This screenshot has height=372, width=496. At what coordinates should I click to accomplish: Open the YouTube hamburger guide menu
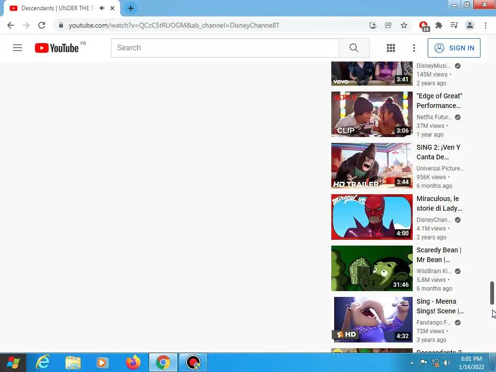coord(17,48)
